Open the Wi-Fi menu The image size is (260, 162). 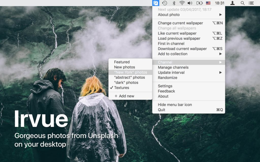(182, 3)
